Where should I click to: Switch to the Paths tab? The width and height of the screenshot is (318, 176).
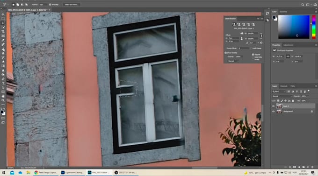click(292, 86)
